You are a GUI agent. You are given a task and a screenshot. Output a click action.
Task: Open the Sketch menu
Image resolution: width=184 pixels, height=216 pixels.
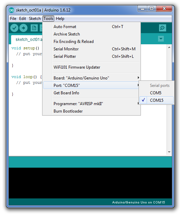pos(35,19)
